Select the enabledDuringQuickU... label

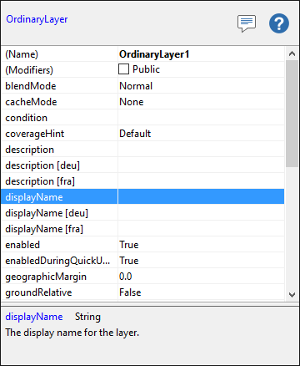tap(57, 261)
